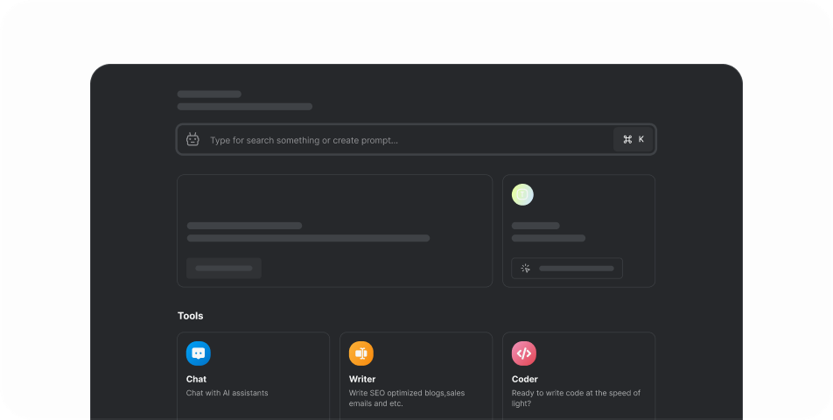Click the red Coder code-brackets icon
This screenshot has height=420, width=833.
[x=524, y=353]
